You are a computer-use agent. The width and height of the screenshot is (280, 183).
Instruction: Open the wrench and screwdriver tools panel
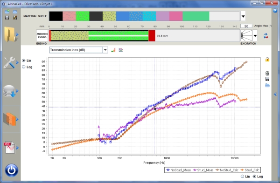(9, 62)
